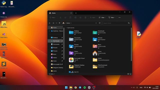
Task: Click the Share icon in toolbar
Action: pos(80,17)
